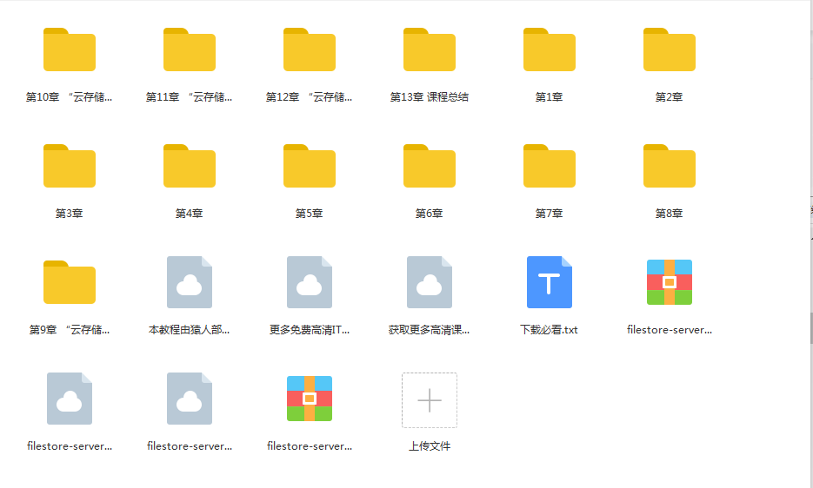Viewport: 813px width, 488px height.
Task: Select filestore-server archive next to upload tile
Action: [310, 399]
